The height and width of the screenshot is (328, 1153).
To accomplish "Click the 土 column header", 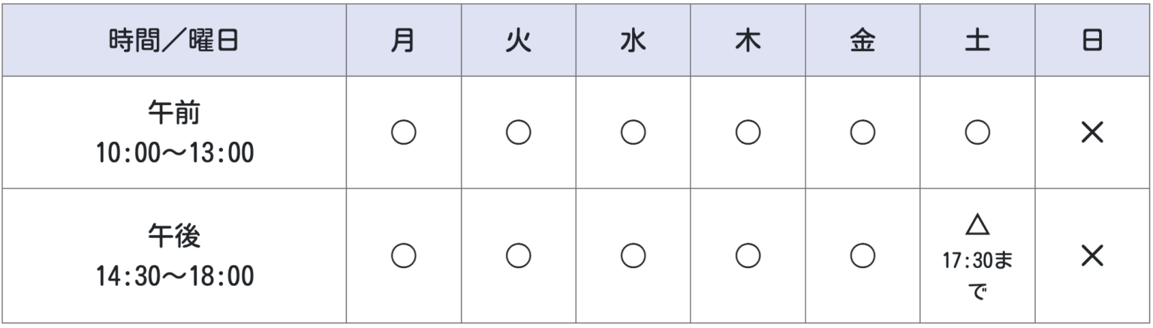I will tap(977, 41).
